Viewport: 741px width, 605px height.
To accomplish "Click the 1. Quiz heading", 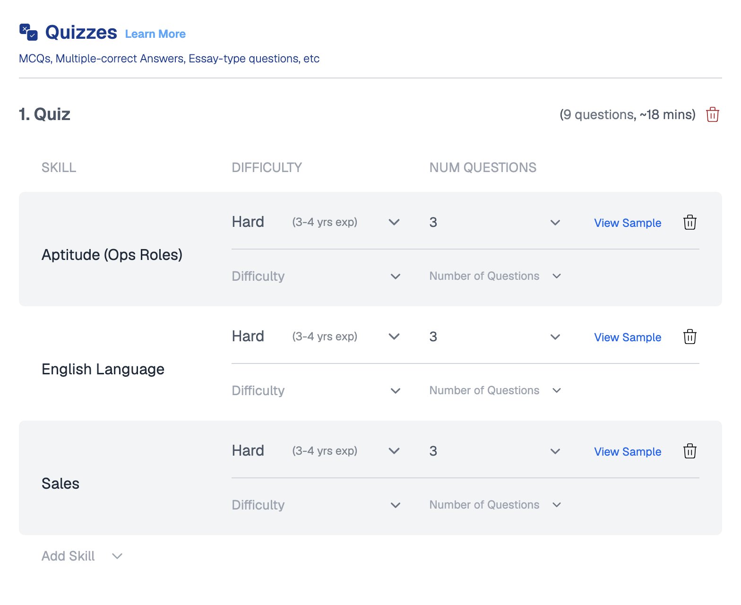I will [x=44, y=114].
